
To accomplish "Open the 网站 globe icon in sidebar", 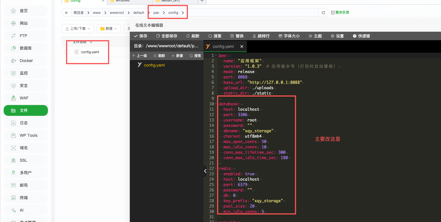I will tap(13, 23).
